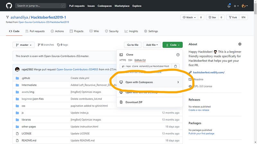
Task: View the 8 branches link
Action: click(x=46, y=45)
